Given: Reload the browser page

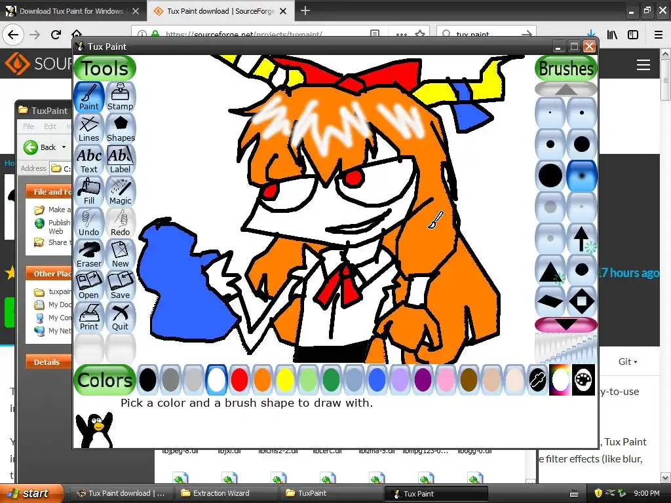Looking at the screenshot, I should (x=56, y=35).
